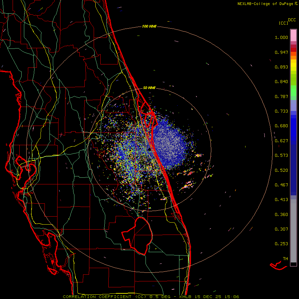The height and width of the screenshot is (299, 299).
Task: Click the 0.413 value on the color scale
Action: pos(281,200)
